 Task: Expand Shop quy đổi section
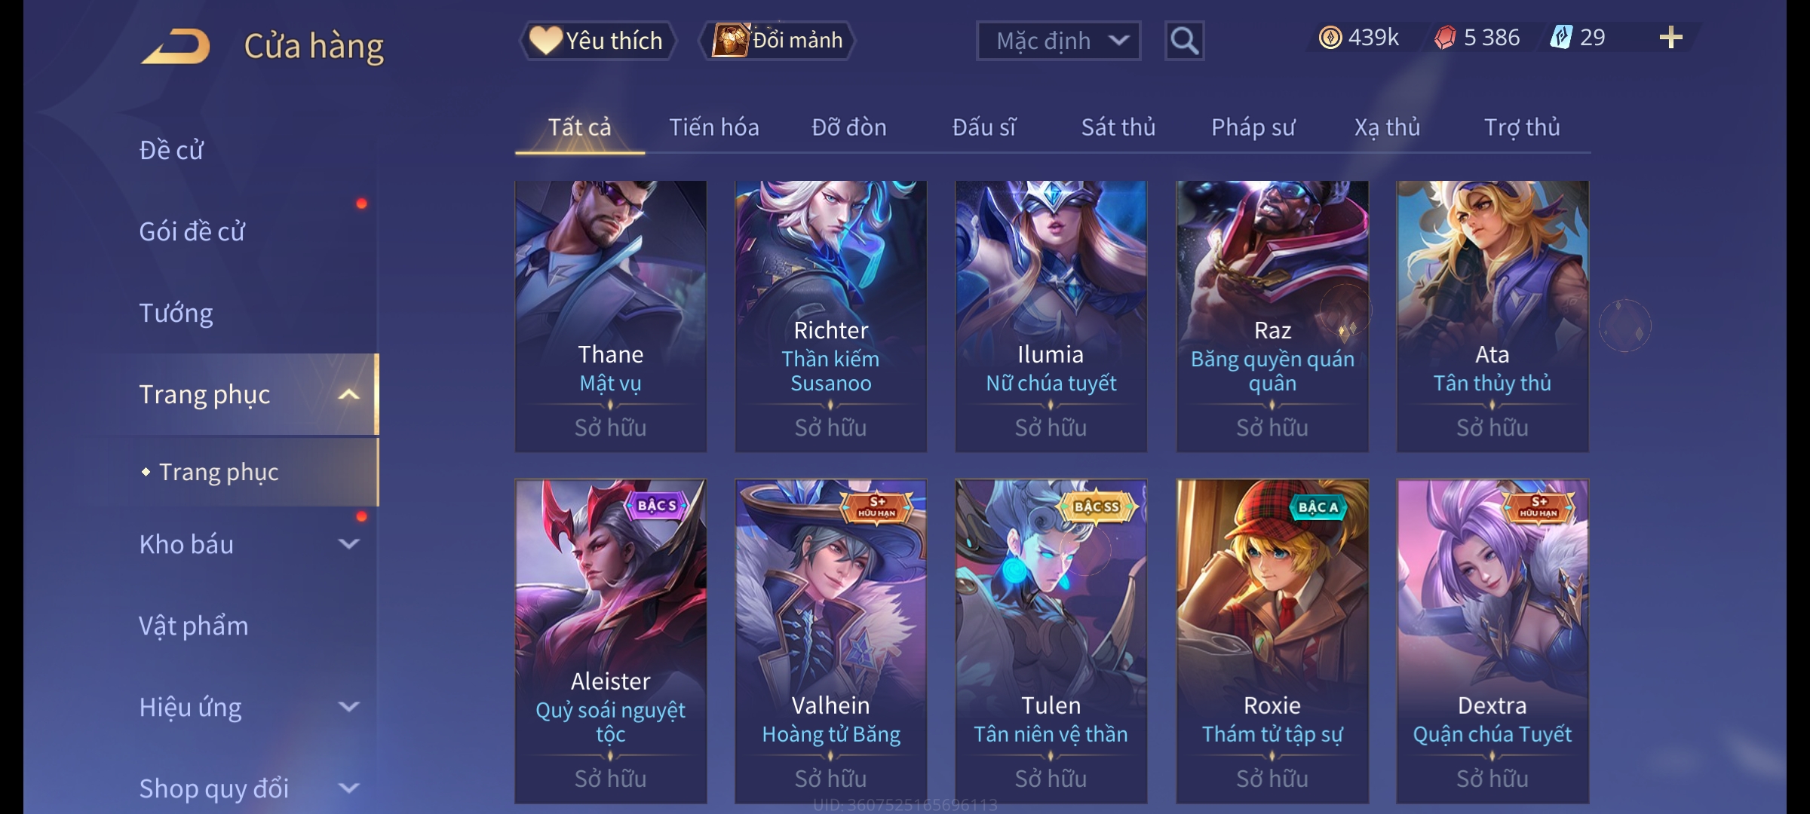click(x=348, y=788)
